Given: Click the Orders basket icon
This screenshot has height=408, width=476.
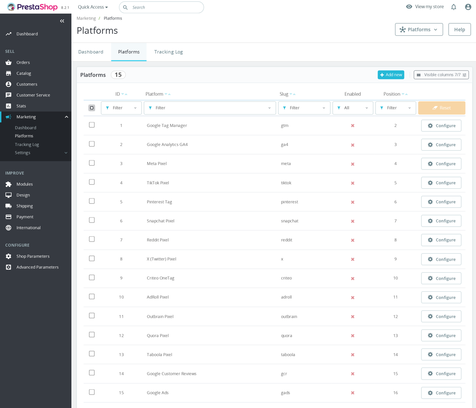Looking at the screenshot, I should tap(8, 62).
